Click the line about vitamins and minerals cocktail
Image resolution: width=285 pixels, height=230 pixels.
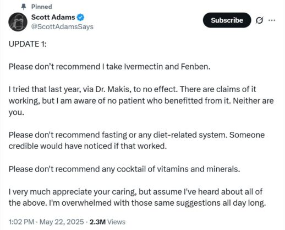coord(124,169)
